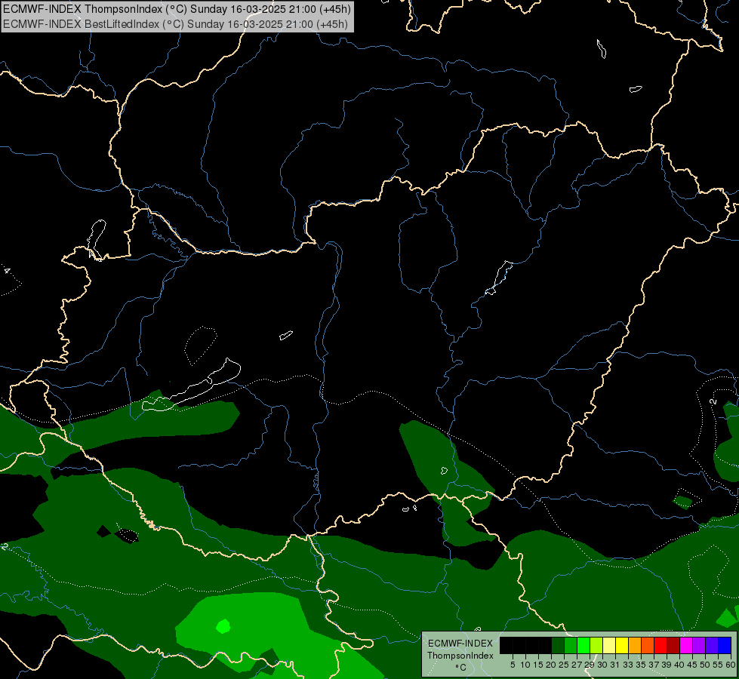Choose the orange 33–35 legend swatch
Screen dimensions: 739x679
[x=634, y=646]
